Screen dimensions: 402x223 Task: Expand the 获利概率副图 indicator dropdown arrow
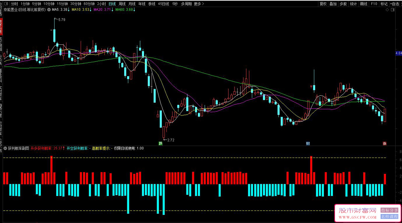5,148
